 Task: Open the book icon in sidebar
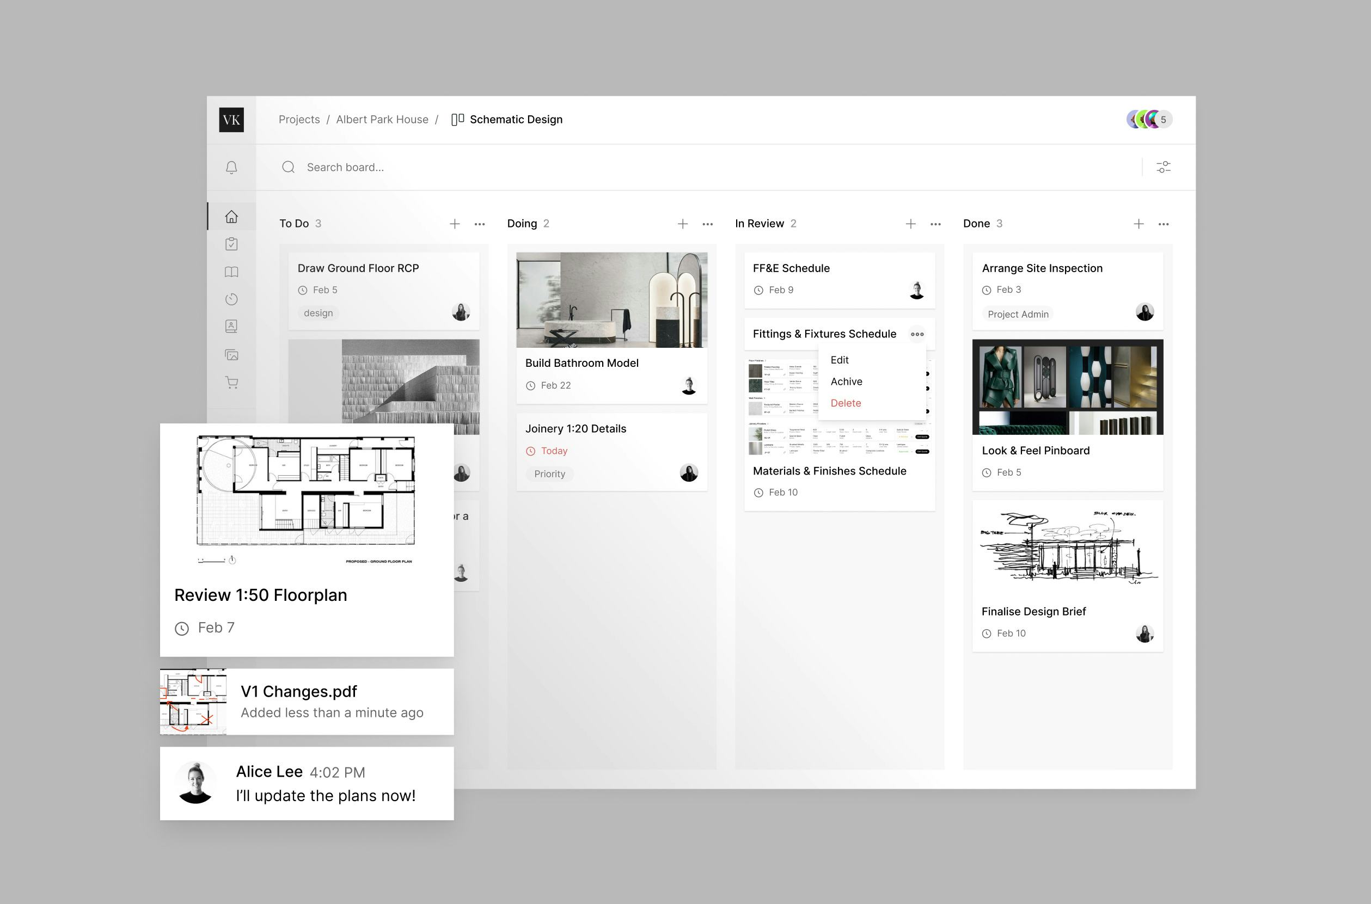tap(231, 272)
